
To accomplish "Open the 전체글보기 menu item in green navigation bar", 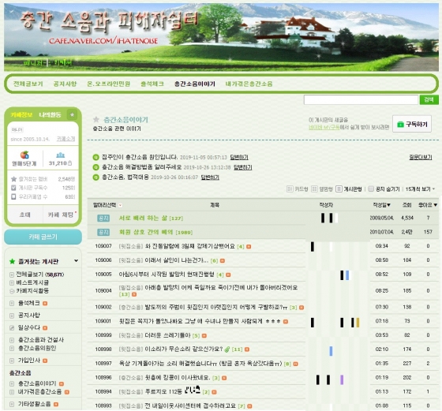I will (28, 84).
